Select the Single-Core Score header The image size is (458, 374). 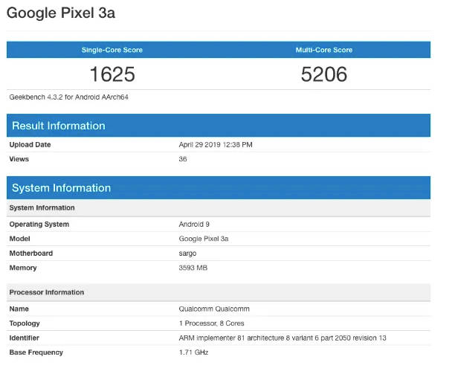pos(112,50)
